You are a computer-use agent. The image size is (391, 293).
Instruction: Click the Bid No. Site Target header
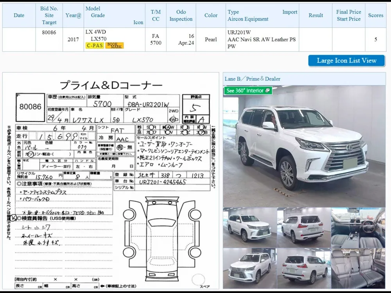click(x=49, y=16)
